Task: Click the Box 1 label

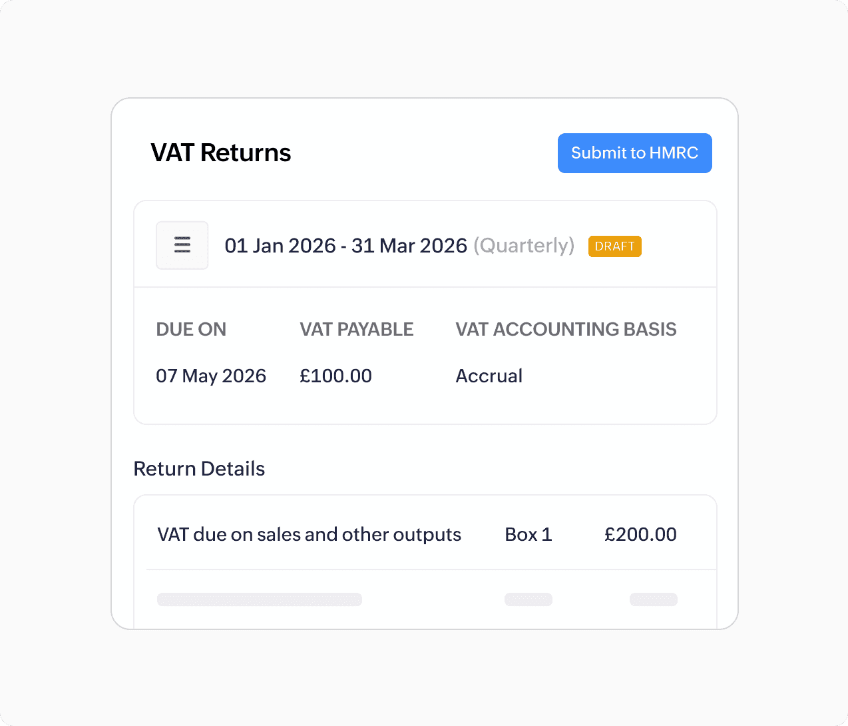Action: pos(529,534)
